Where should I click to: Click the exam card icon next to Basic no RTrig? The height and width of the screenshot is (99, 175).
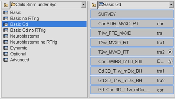pos(6,18)
